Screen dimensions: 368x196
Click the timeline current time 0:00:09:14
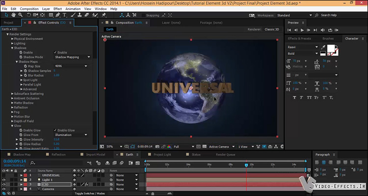click(15, 161)
